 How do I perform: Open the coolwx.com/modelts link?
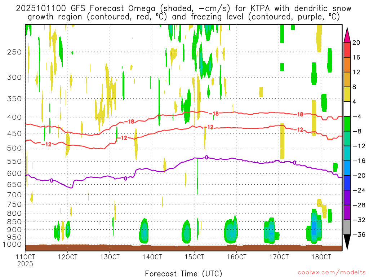(x=331, y=273)
